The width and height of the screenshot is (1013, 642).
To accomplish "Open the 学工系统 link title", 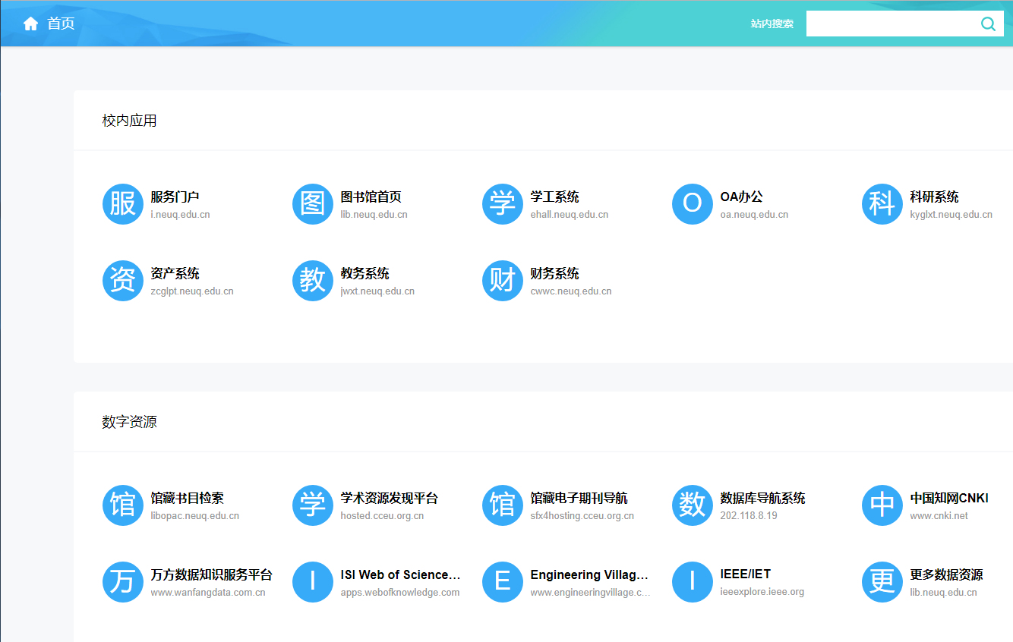I will point(554,197).
